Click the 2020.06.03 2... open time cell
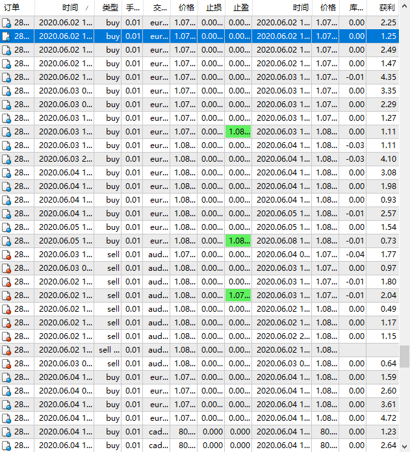The width and height of the screenshot is (410, 452). 64,159
